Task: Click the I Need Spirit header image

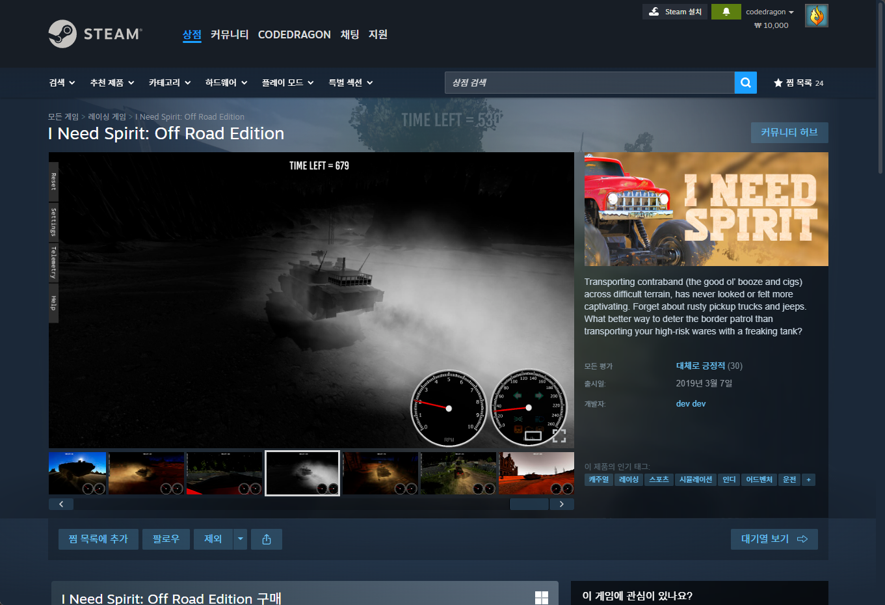Action: pyautogui.click(x=706, y=209)
